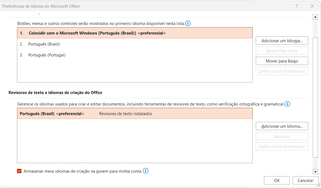The width and height of the screenshot is (321, 188).
Task: Close the language preferences dialog
Action: (x=312, y=6)
